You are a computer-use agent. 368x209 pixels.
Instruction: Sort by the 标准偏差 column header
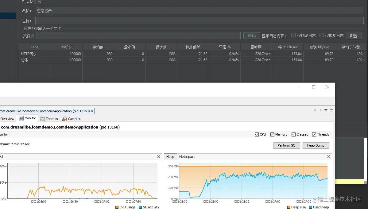click(193, 47)
